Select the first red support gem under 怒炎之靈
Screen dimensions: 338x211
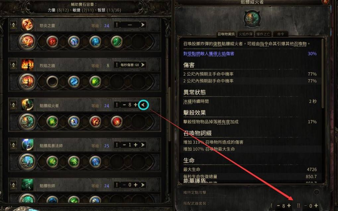coord(52,42)
